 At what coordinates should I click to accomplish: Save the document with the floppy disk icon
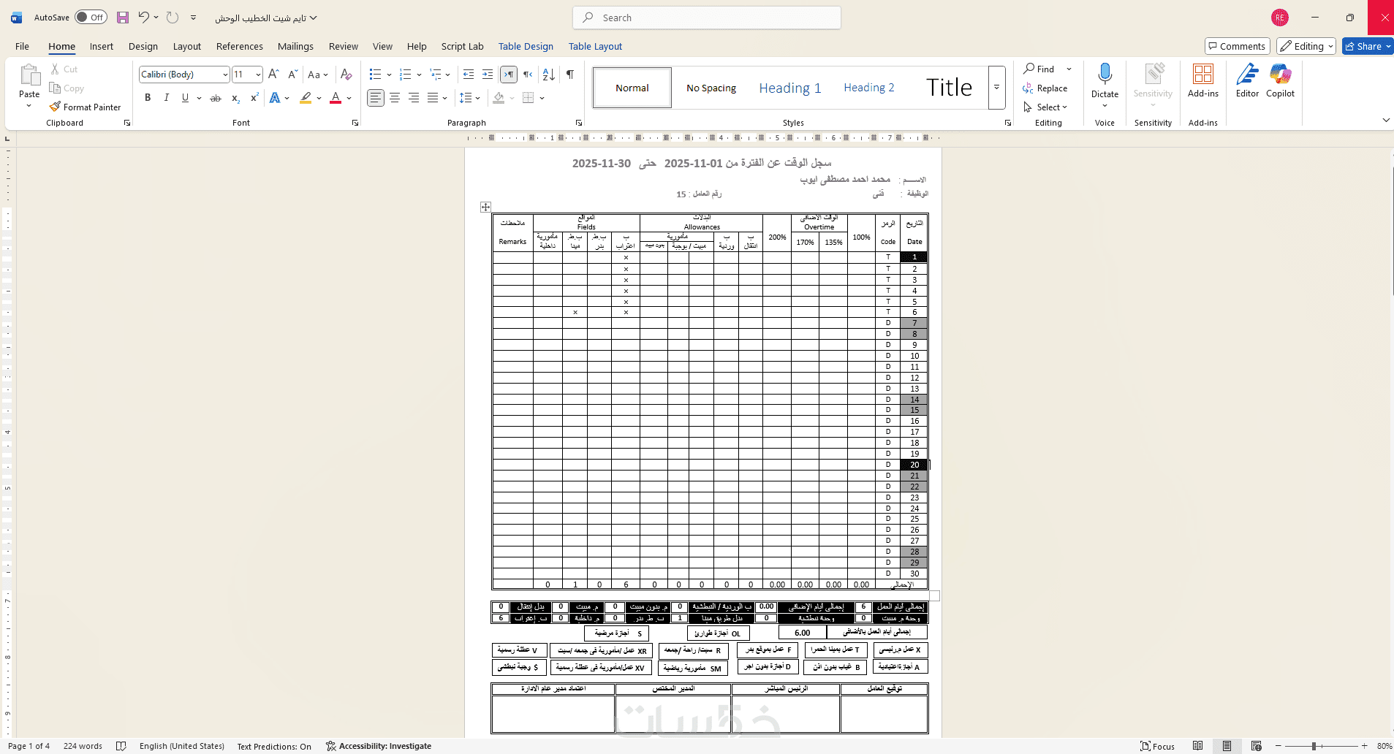coord(123,18)
